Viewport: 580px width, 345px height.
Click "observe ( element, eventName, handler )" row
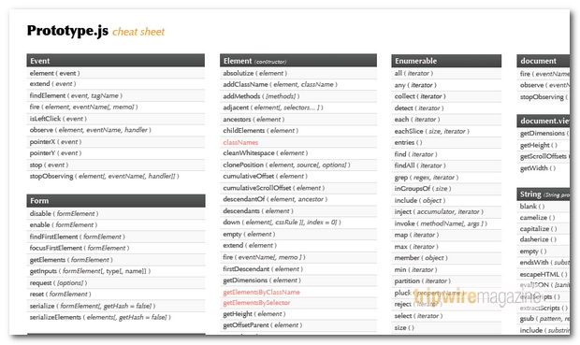pos(116,130)
